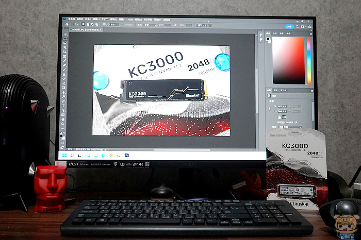Open the Properties panel flyout menu

[x=312, y=91]
